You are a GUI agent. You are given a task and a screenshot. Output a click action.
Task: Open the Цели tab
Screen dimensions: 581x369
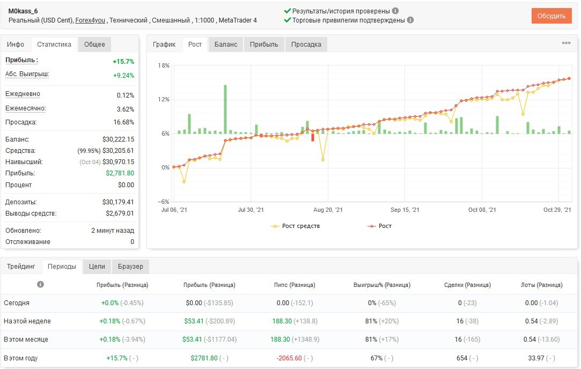[97, 267]
